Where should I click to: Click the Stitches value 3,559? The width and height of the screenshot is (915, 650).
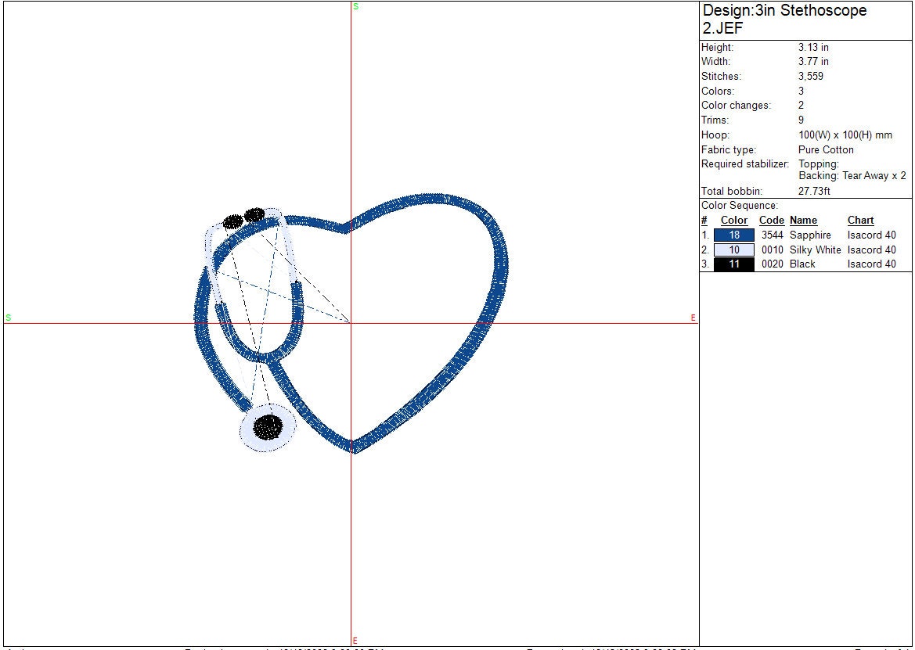tap(810, 77)
